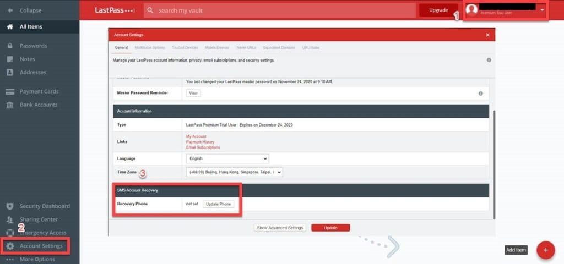Switch to the Mobile Devices tab
564x264 pixels.
pos(217,48)
